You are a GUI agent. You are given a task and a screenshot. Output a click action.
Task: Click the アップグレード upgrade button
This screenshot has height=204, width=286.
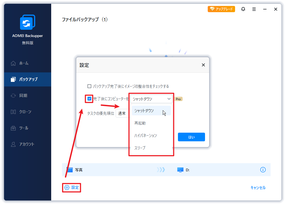221,9
